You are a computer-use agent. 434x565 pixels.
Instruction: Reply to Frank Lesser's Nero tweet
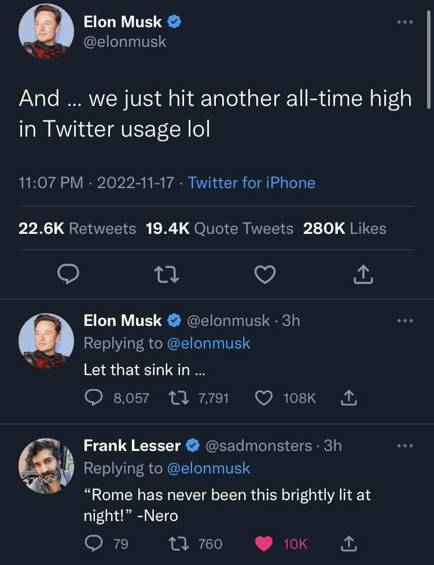click(x=93, y=544)
